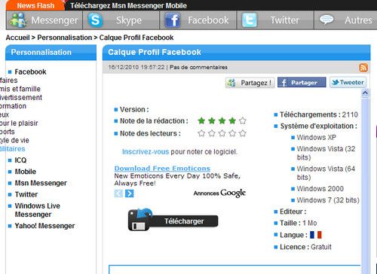Click the Facebook logo icon
The width and height of the screenshot is (377, 274).
(x=172, y=20)
